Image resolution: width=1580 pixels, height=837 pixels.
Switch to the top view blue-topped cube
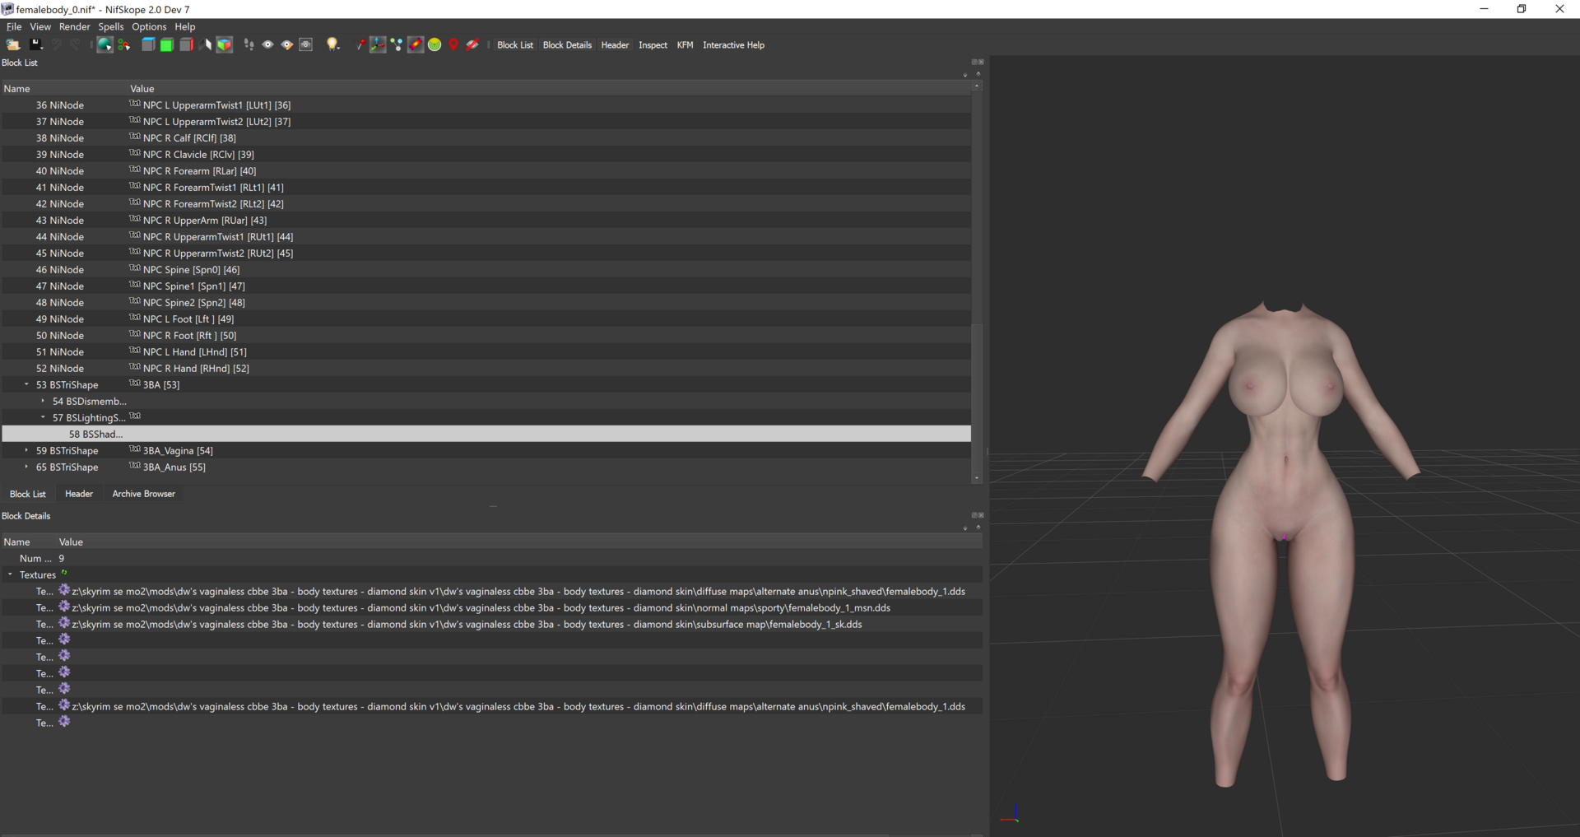148,45
